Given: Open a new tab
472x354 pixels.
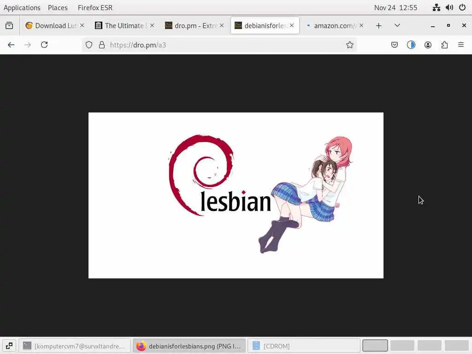Looking at the screenshot, I should pos(379,26).
